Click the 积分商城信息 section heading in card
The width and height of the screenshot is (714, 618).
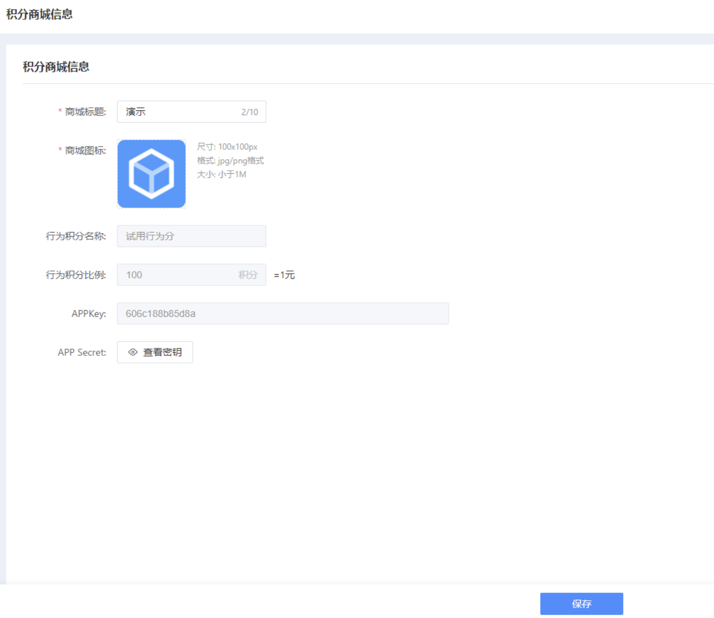[x=56, y=67]
